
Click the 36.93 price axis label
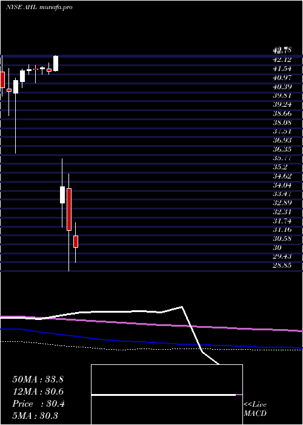(282, 140)
